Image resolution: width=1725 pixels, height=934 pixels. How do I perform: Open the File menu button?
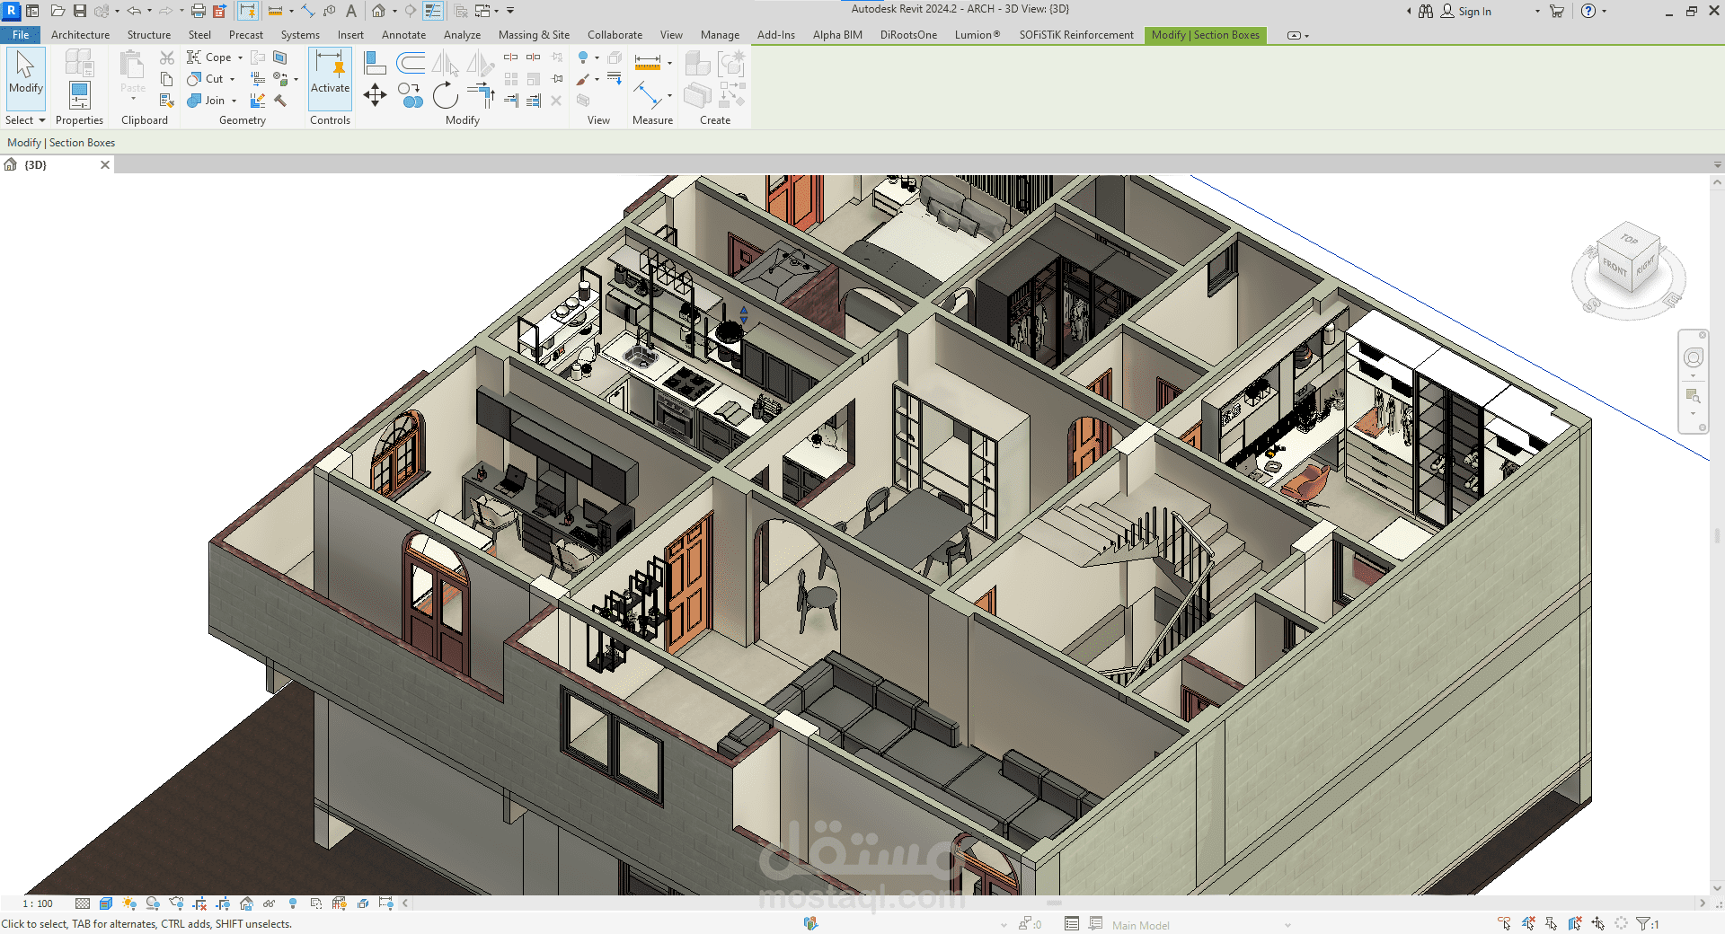[x=20, y=35]
